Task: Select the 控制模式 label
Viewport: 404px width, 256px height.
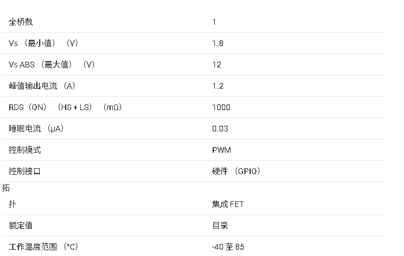Action: [x=25, y=150]
